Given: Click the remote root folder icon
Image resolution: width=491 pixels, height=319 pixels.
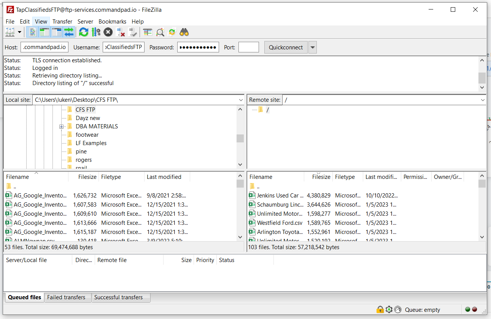Looking at the screenshot, I should [261, 110].
